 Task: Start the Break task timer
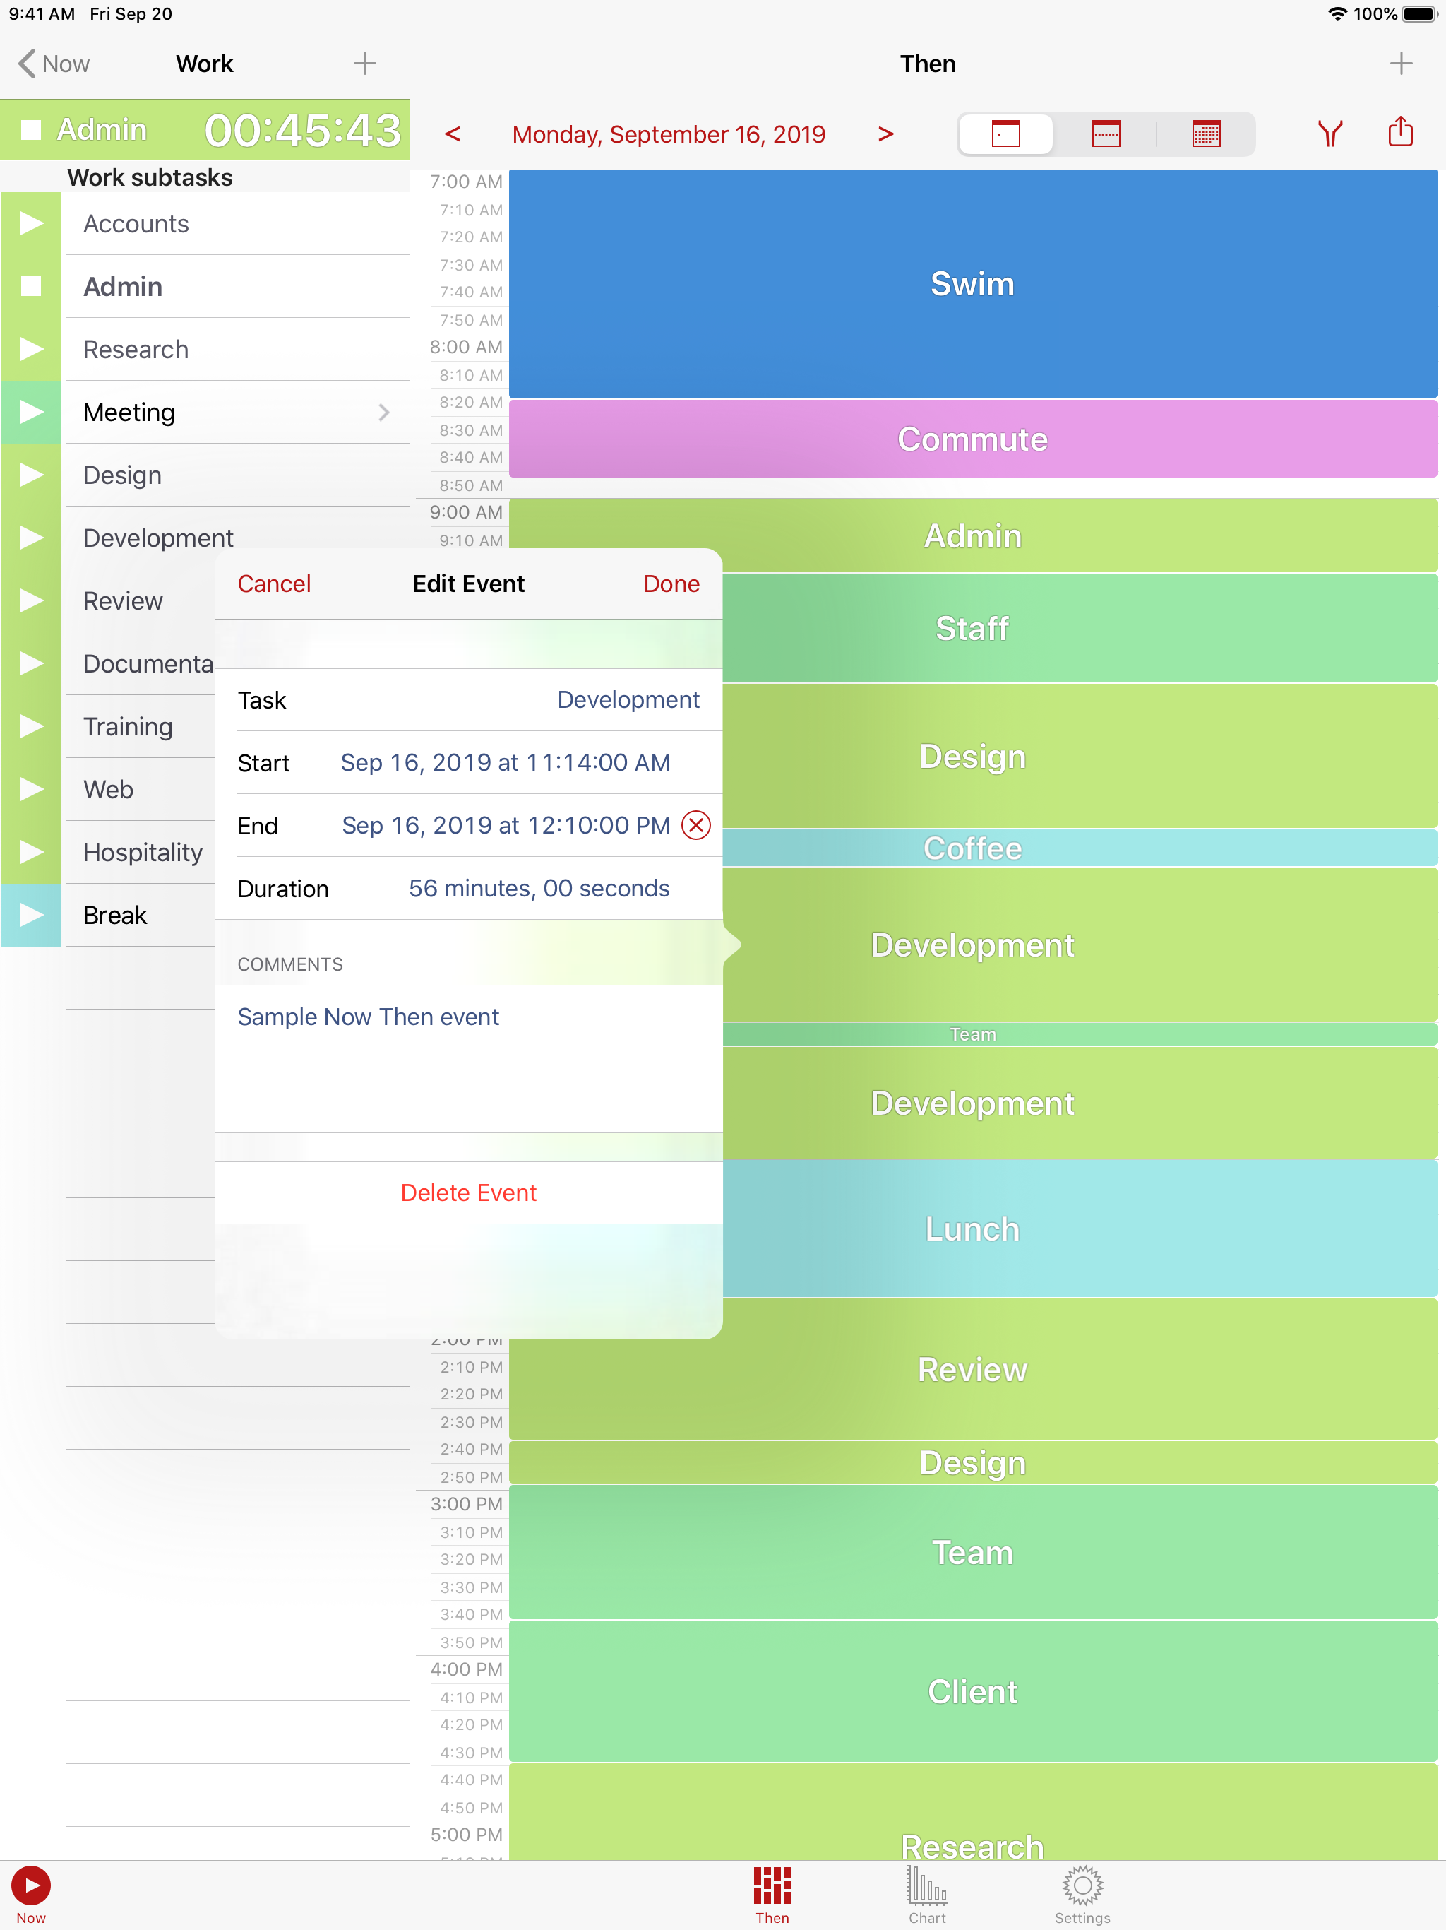click(x=31, y=916)
